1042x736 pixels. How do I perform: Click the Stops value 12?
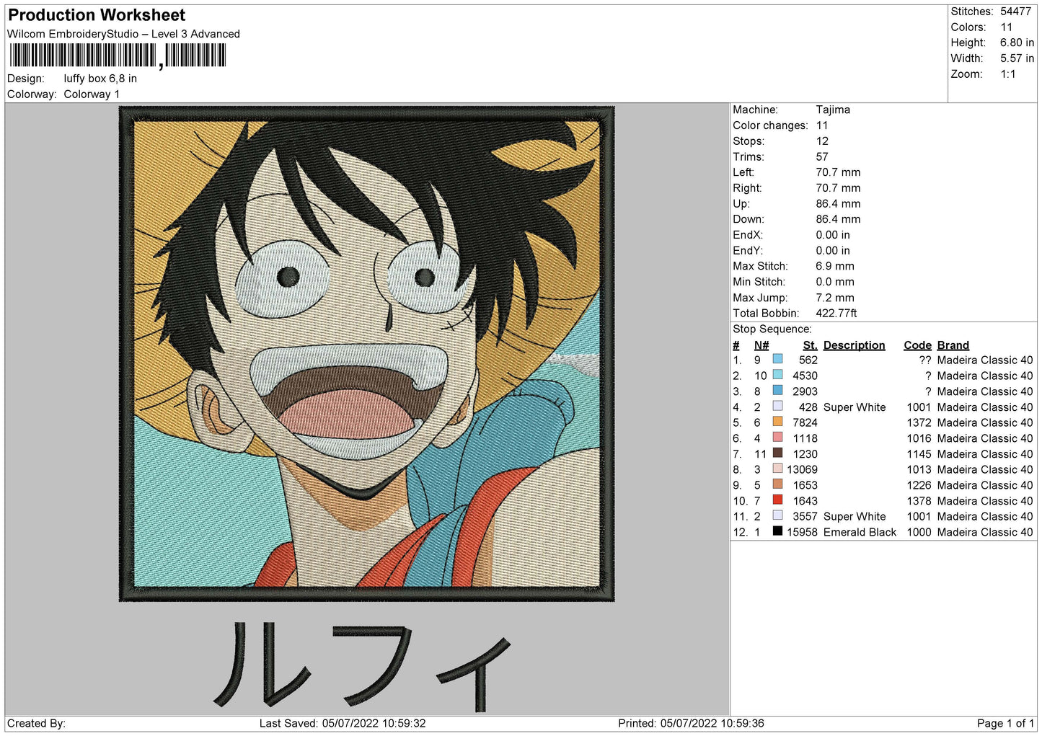822,141
